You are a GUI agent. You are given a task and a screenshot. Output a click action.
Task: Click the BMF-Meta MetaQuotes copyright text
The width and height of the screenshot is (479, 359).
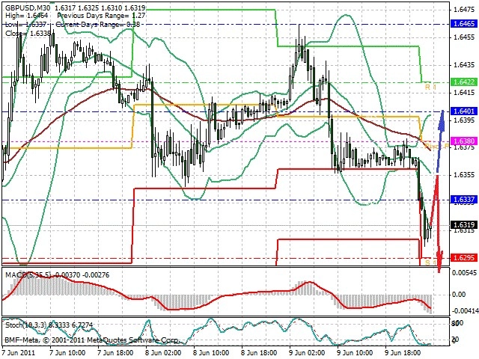(91, 340)
